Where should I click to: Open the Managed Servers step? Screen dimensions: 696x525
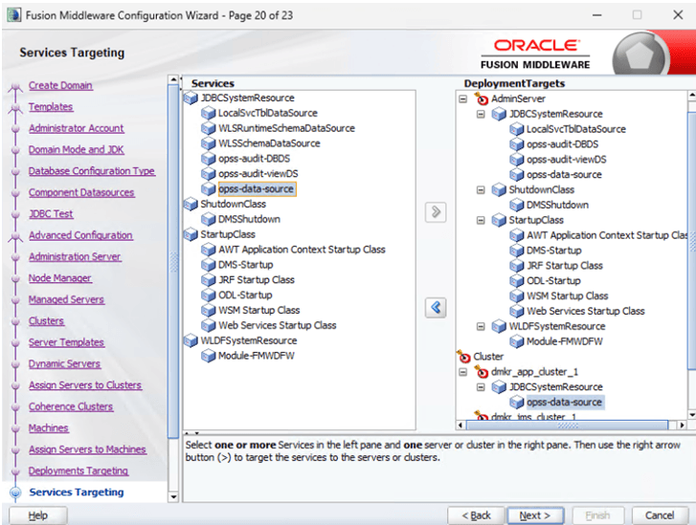point(66,299)
